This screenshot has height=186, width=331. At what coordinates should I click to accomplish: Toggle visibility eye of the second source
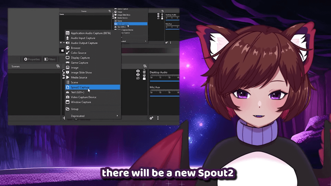[138, 75]
